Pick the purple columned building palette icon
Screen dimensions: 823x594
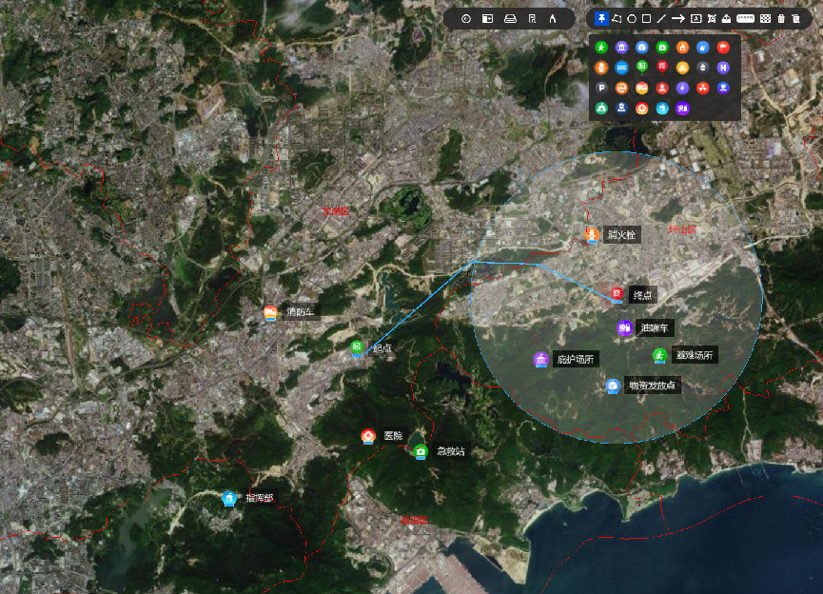pyautogui.click(x=621, y=48)
